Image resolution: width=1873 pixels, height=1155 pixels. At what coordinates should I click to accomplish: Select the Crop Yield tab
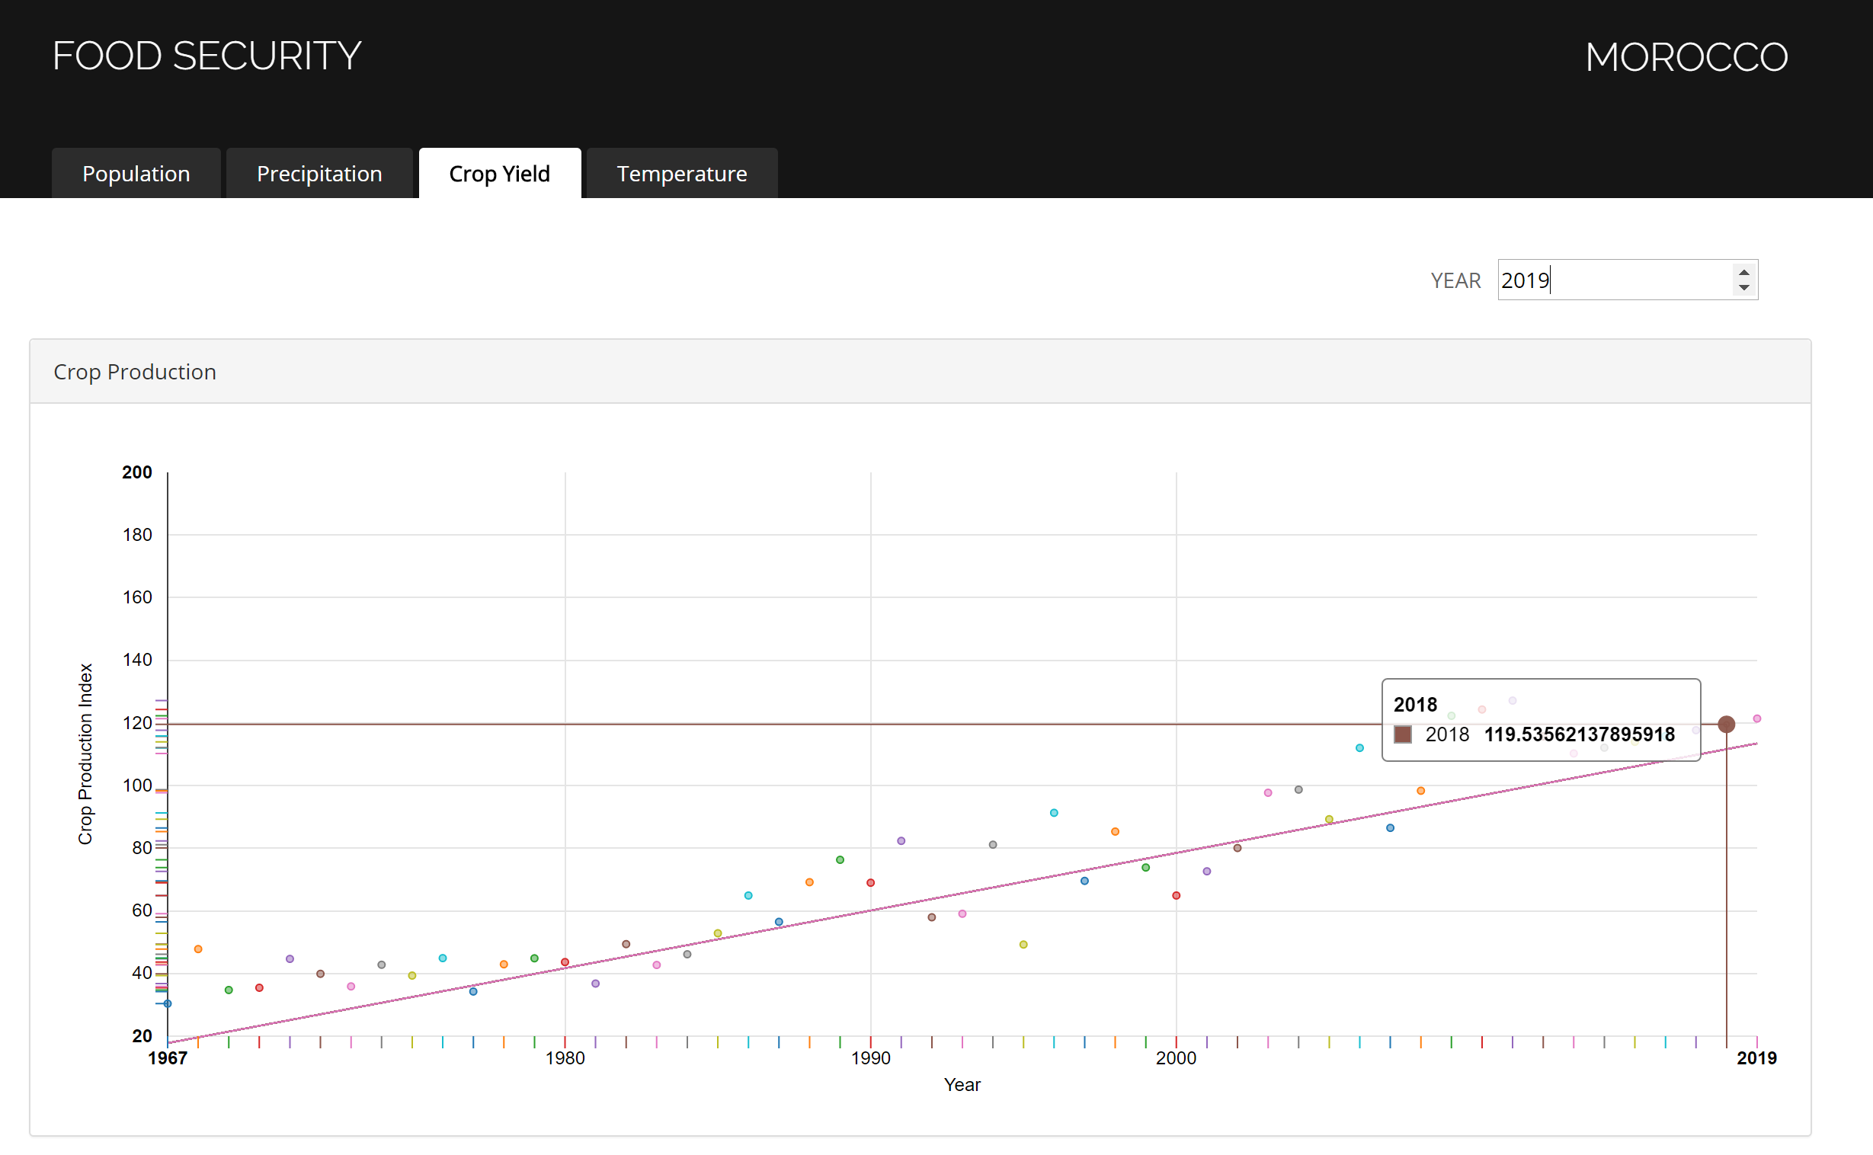pos(500,174)
